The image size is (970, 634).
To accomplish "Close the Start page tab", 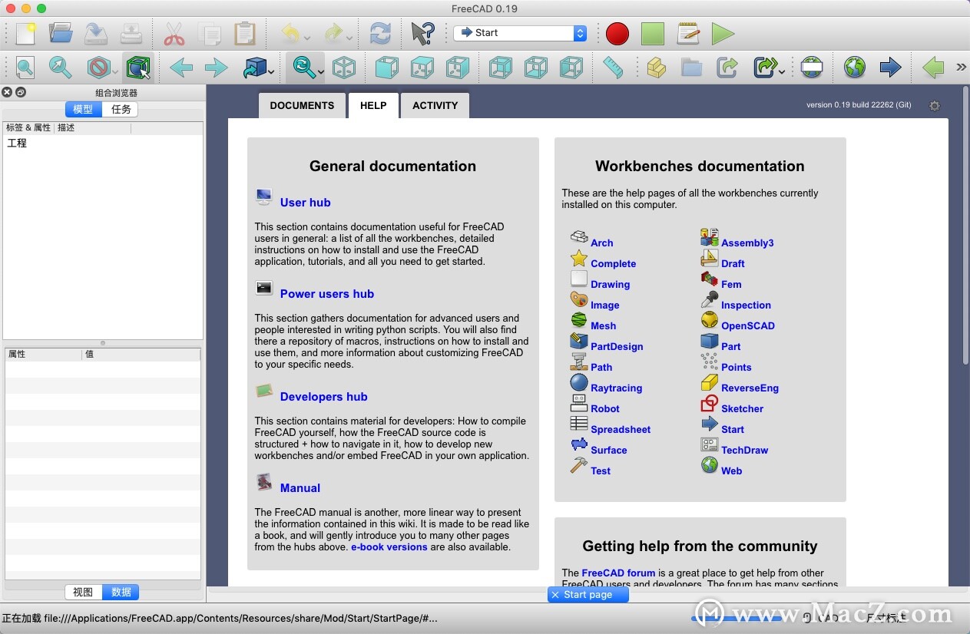I will (x=555, y=595).
